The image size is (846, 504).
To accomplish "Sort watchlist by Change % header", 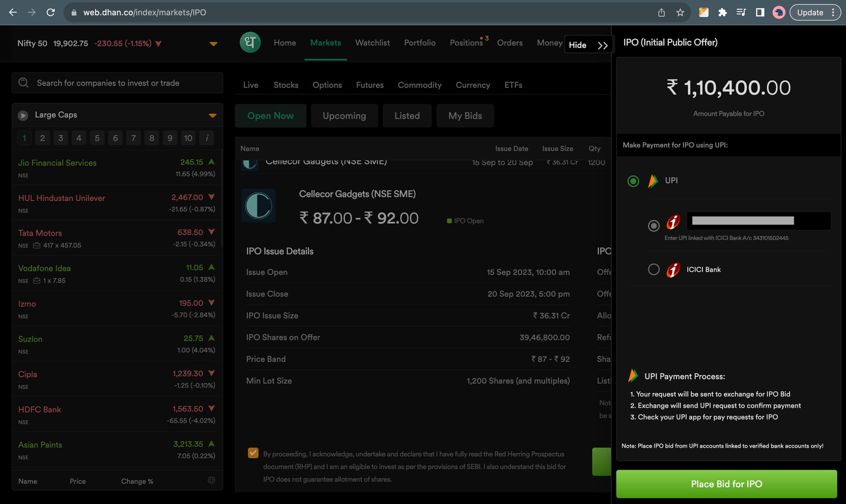I will pos(137,481).
